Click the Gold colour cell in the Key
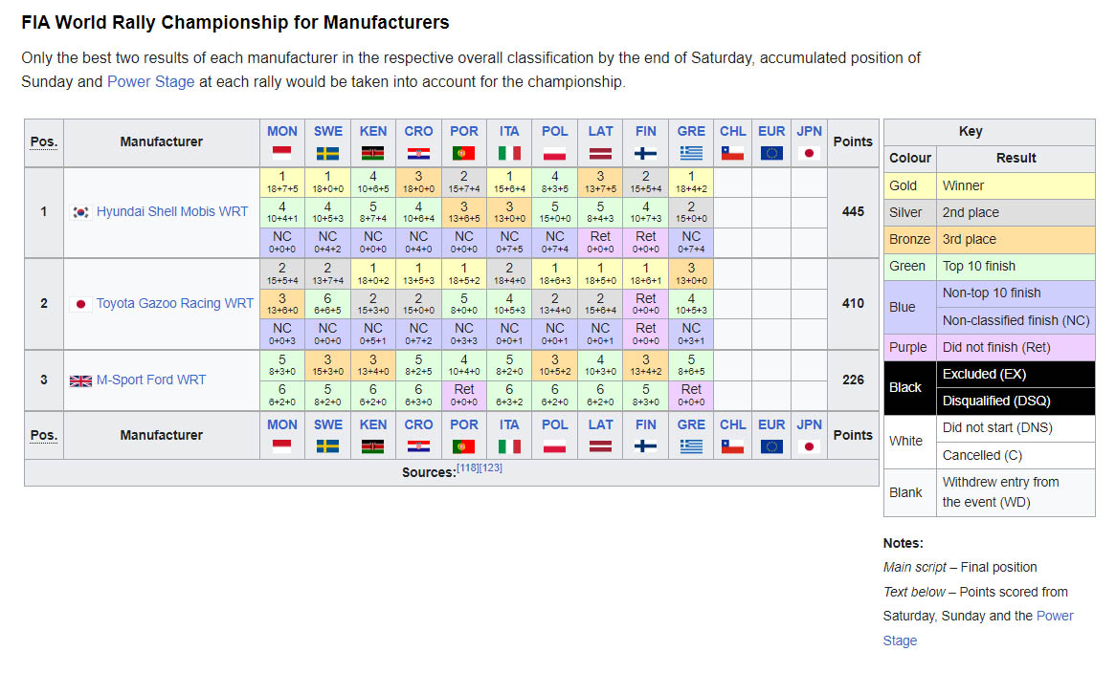This screenshot has height=673, width=1116. 904,186
